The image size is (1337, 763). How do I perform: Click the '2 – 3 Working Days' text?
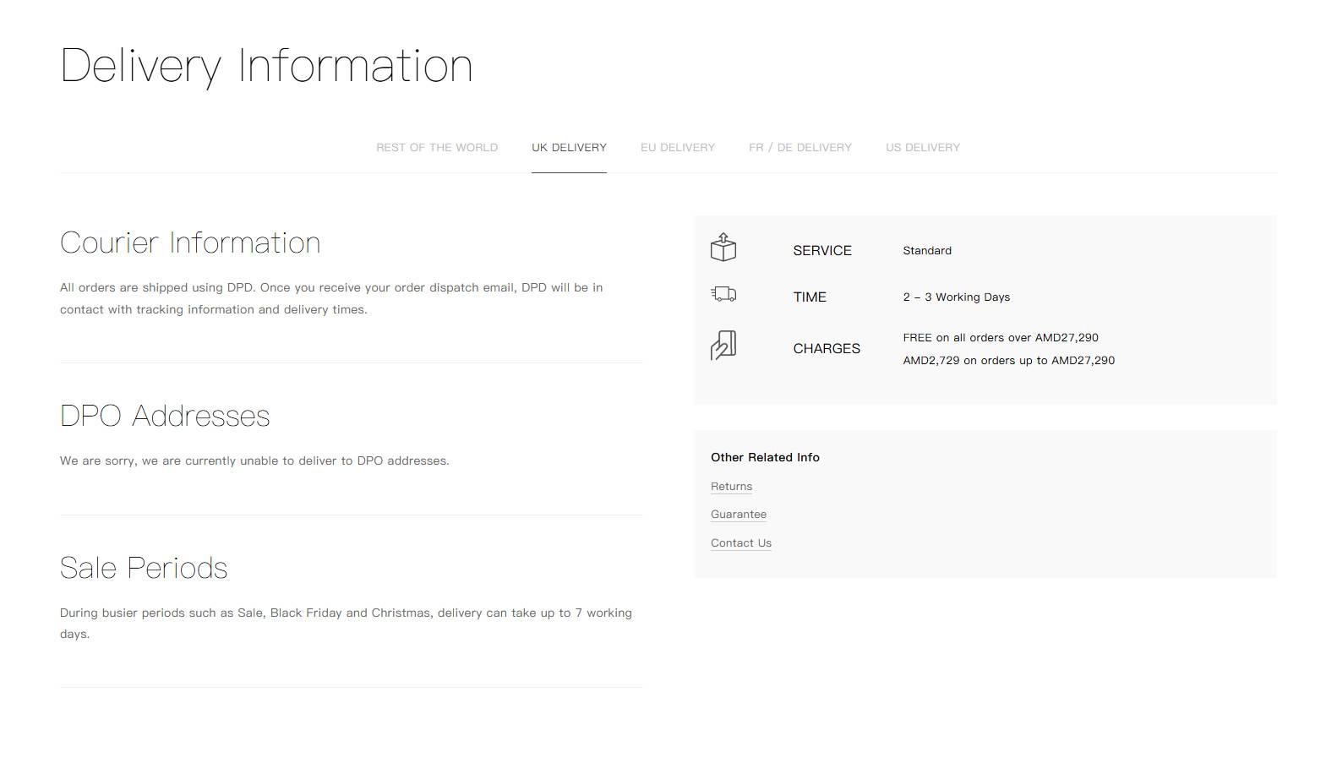(957, 297)
